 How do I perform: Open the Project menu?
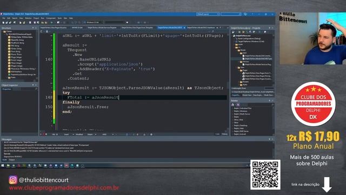coord(36,18)
